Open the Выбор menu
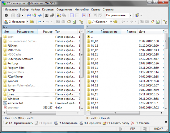Screen dimensions: 170x133 coord(24,10)
